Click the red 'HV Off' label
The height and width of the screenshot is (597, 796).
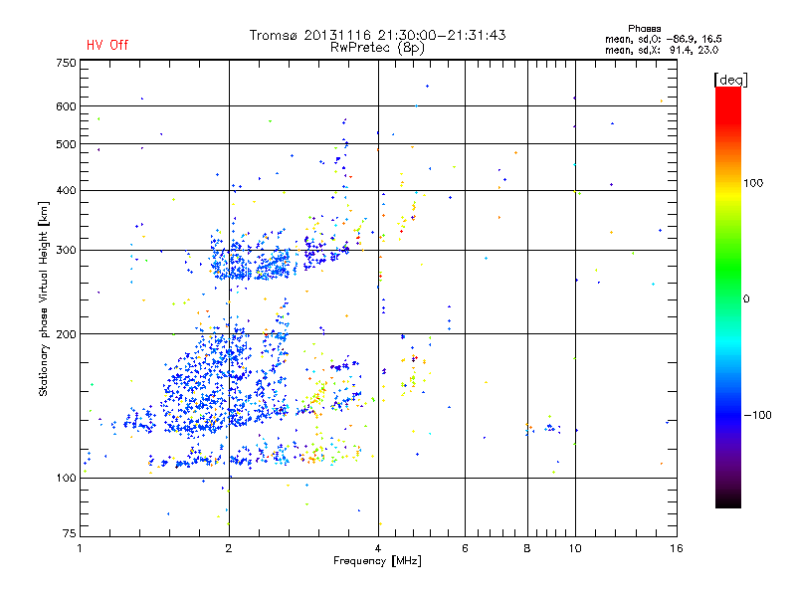pos(107,45)
